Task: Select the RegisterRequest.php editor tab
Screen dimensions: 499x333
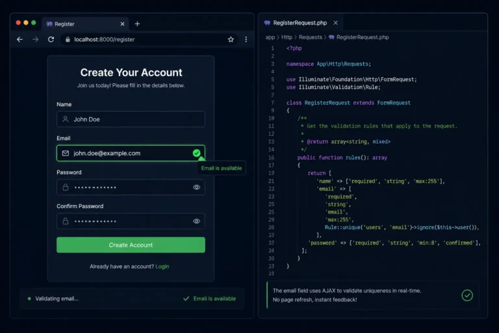Action: point(300,23)
